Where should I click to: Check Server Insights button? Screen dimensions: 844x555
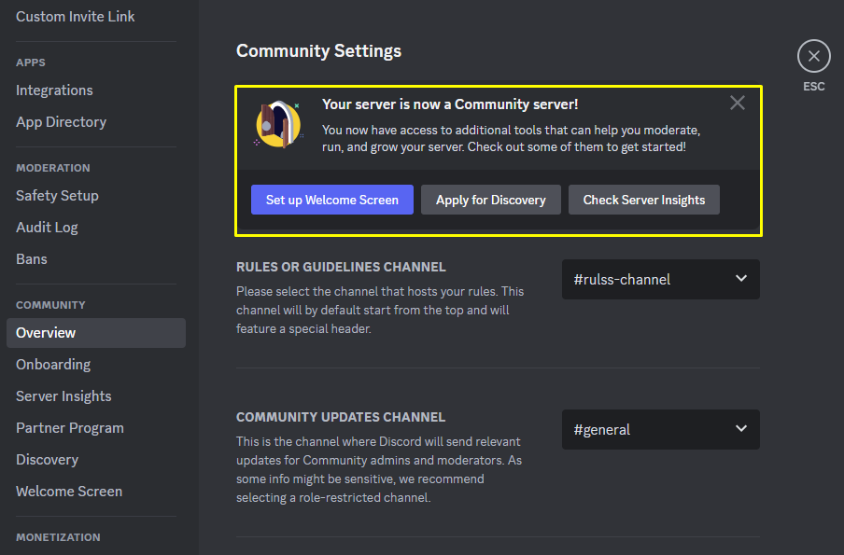point(644,200)
